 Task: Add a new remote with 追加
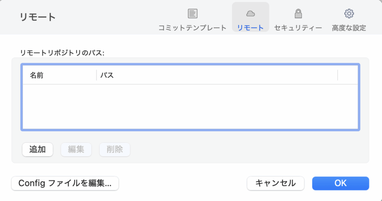[38, 149]
